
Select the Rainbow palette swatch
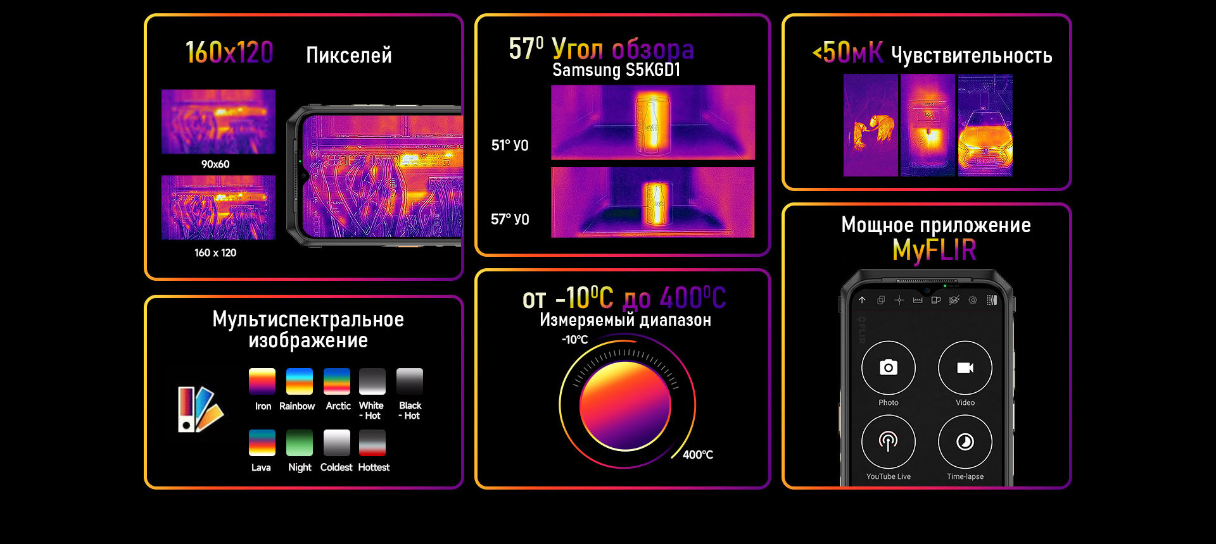[299, 381]
